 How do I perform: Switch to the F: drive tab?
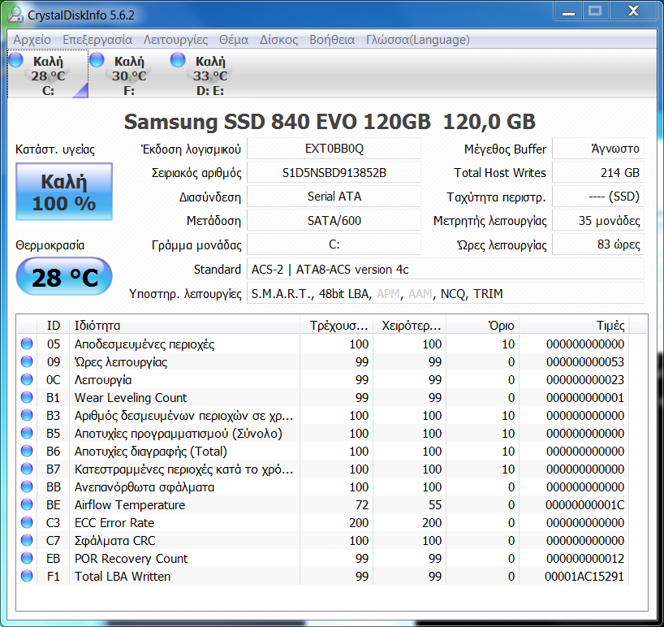(129, 74)
